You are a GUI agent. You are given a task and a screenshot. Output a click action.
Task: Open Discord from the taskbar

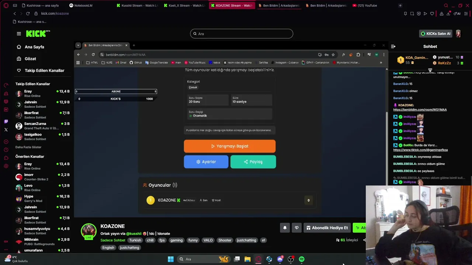pos(280,259)
